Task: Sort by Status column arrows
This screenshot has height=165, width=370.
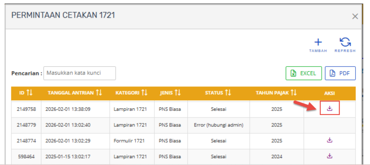Action: pos(227,93)
